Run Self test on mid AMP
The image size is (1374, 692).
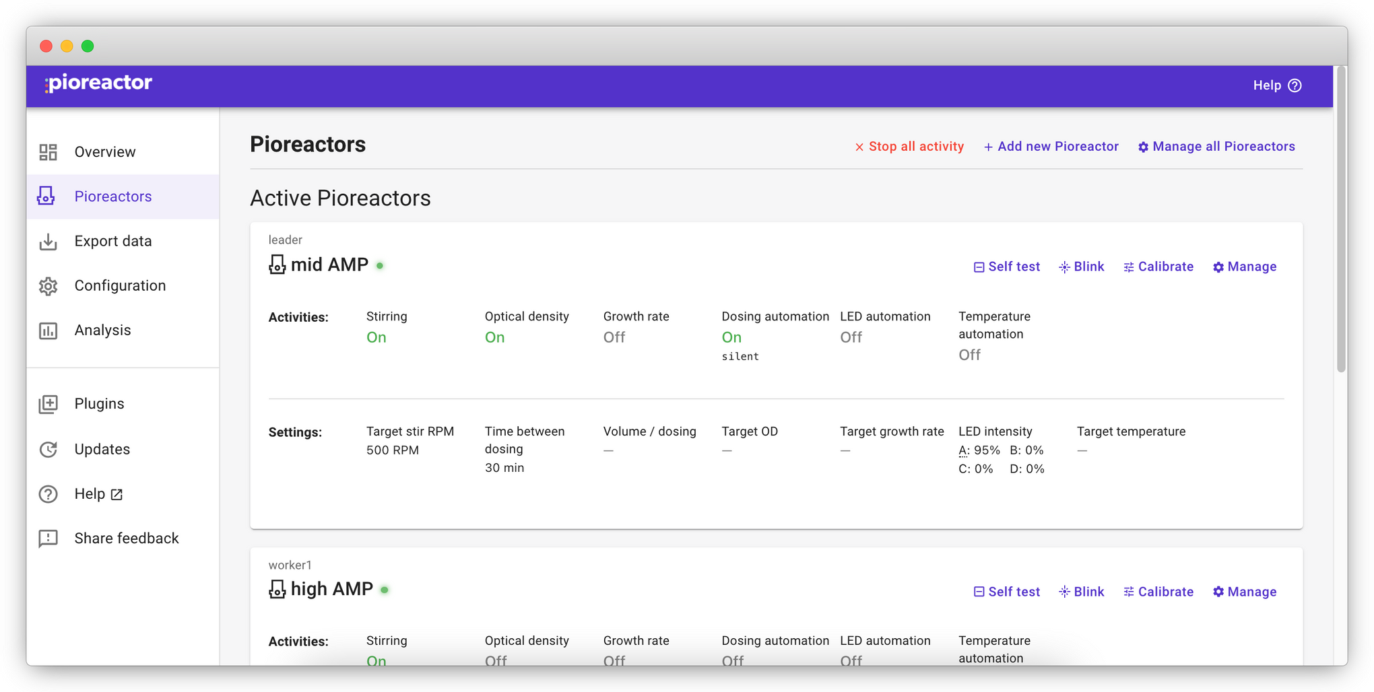point(1006,267)
